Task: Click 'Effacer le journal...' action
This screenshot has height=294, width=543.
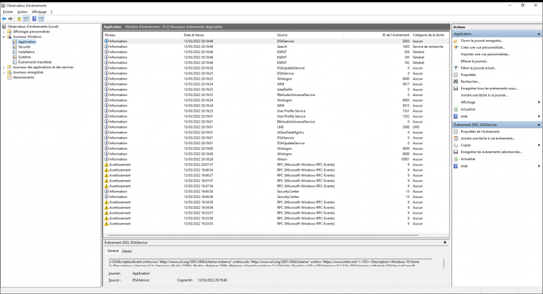Action: (x=475, y=61)
